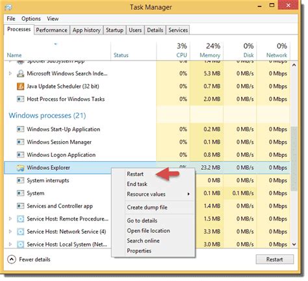Click the Microsoft Windows Search Indexer icon
Viewport: 308px width, 281px height.
[x=20, y=74]
